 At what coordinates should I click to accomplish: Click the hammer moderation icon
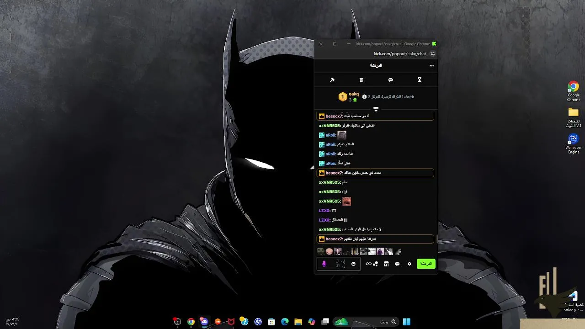click(x=332, y=80)
